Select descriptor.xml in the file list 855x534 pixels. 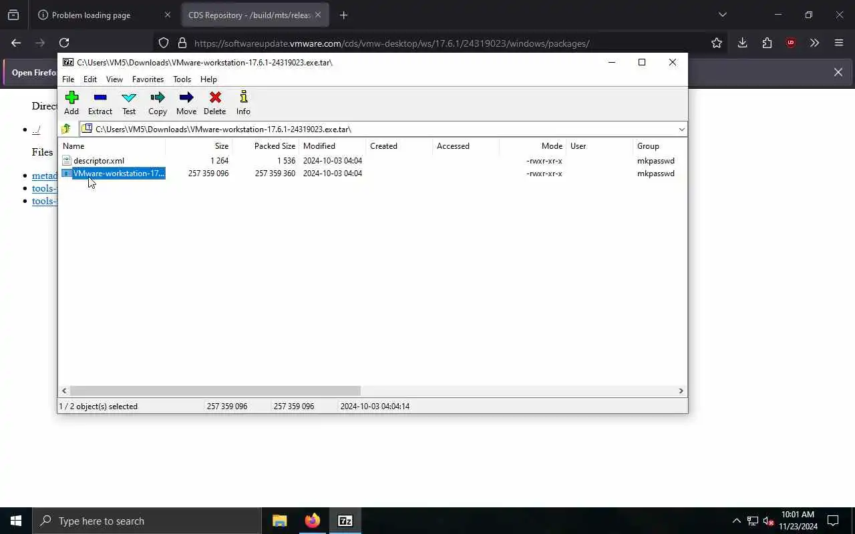coord(99,160)
